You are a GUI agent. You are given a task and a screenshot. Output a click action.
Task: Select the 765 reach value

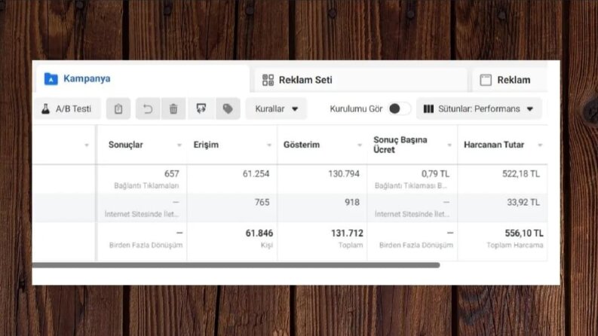click(x=262, y=203)
